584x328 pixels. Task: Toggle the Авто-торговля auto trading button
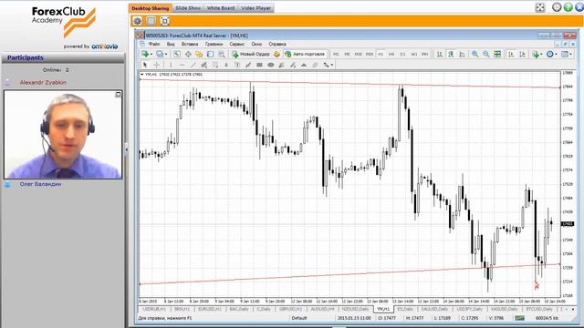[305, 55]
